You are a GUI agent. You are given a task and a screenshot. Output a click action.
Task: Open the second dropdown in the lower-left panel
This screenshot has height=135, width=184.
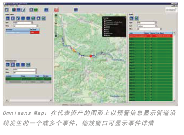pyautogui.click(x=25, y=73)
